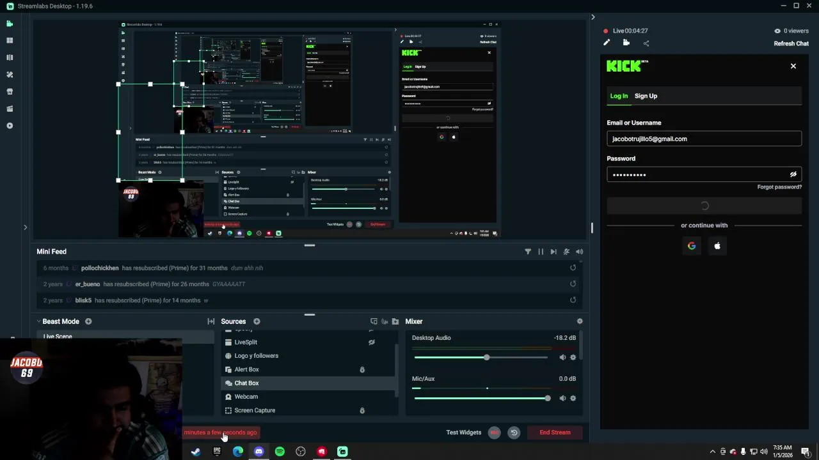Replay the er_bueno resubscribe alert
The height and width of the screenshot is (460, 819).
573,284
